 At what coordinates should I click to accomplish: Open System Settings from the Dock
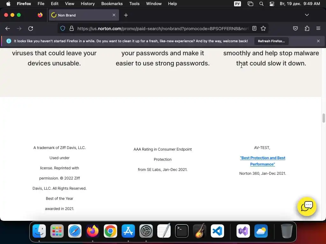tap(146, 231)
